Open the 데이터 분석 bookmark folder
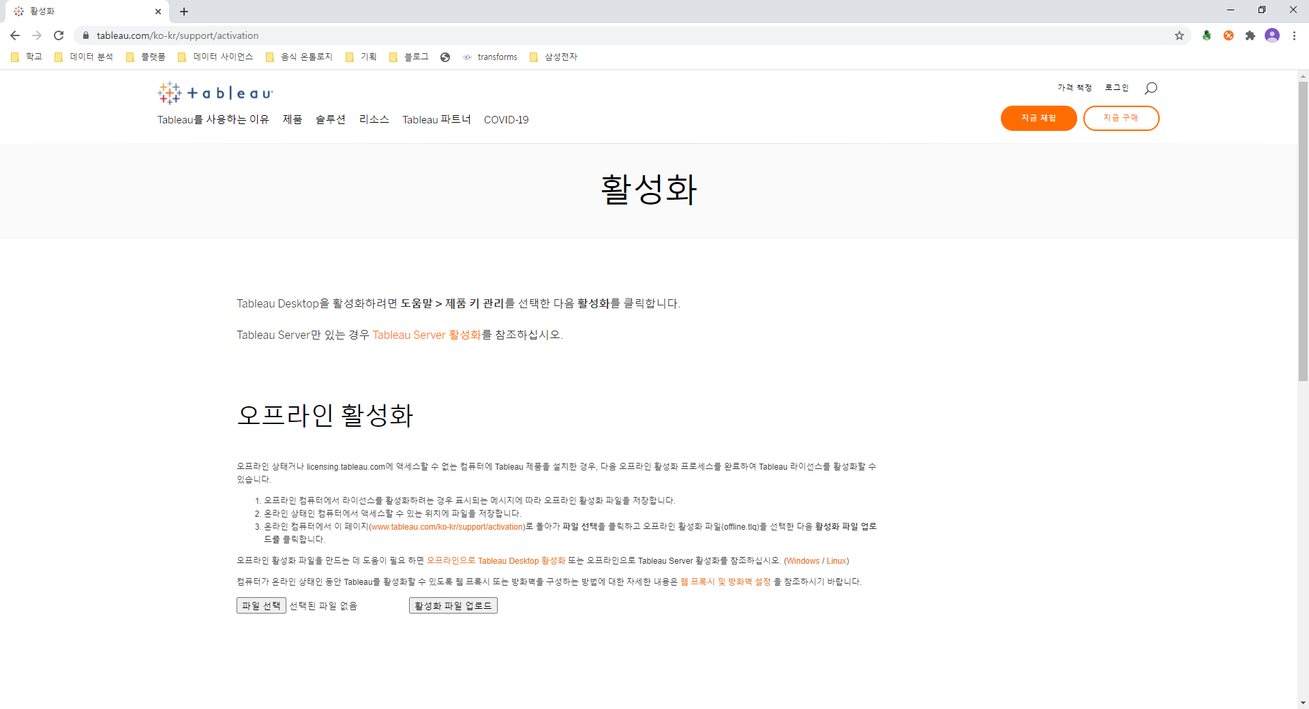The height and width of the screenshot is (709, 1309). (84, 57)
